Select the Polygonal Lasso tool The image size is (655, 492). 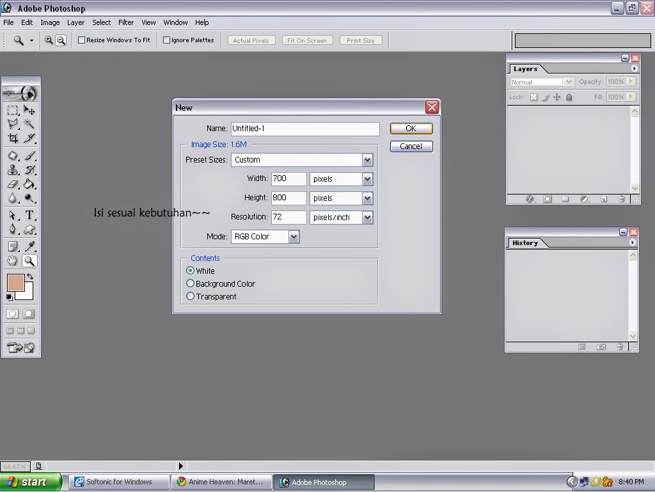pyautogui.click(x=13, y=123)
